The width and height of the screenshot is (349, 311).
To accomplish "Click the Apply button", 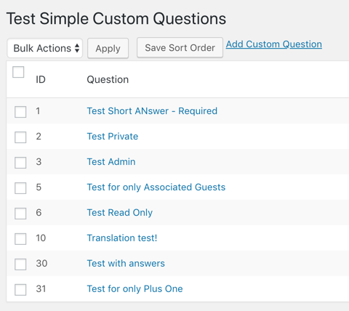I will click(x=108, y=48).
